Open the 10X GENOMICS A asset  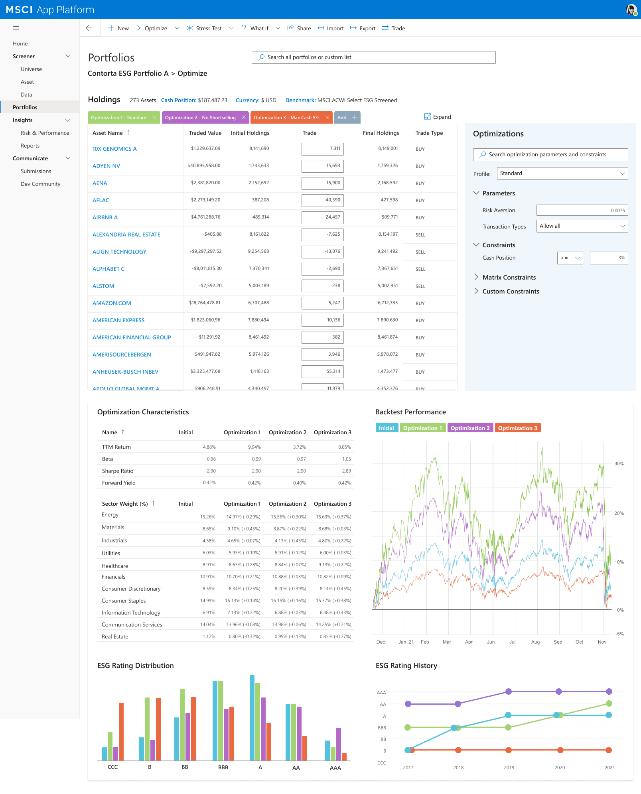pyautogui.click(x=114, y=149)
